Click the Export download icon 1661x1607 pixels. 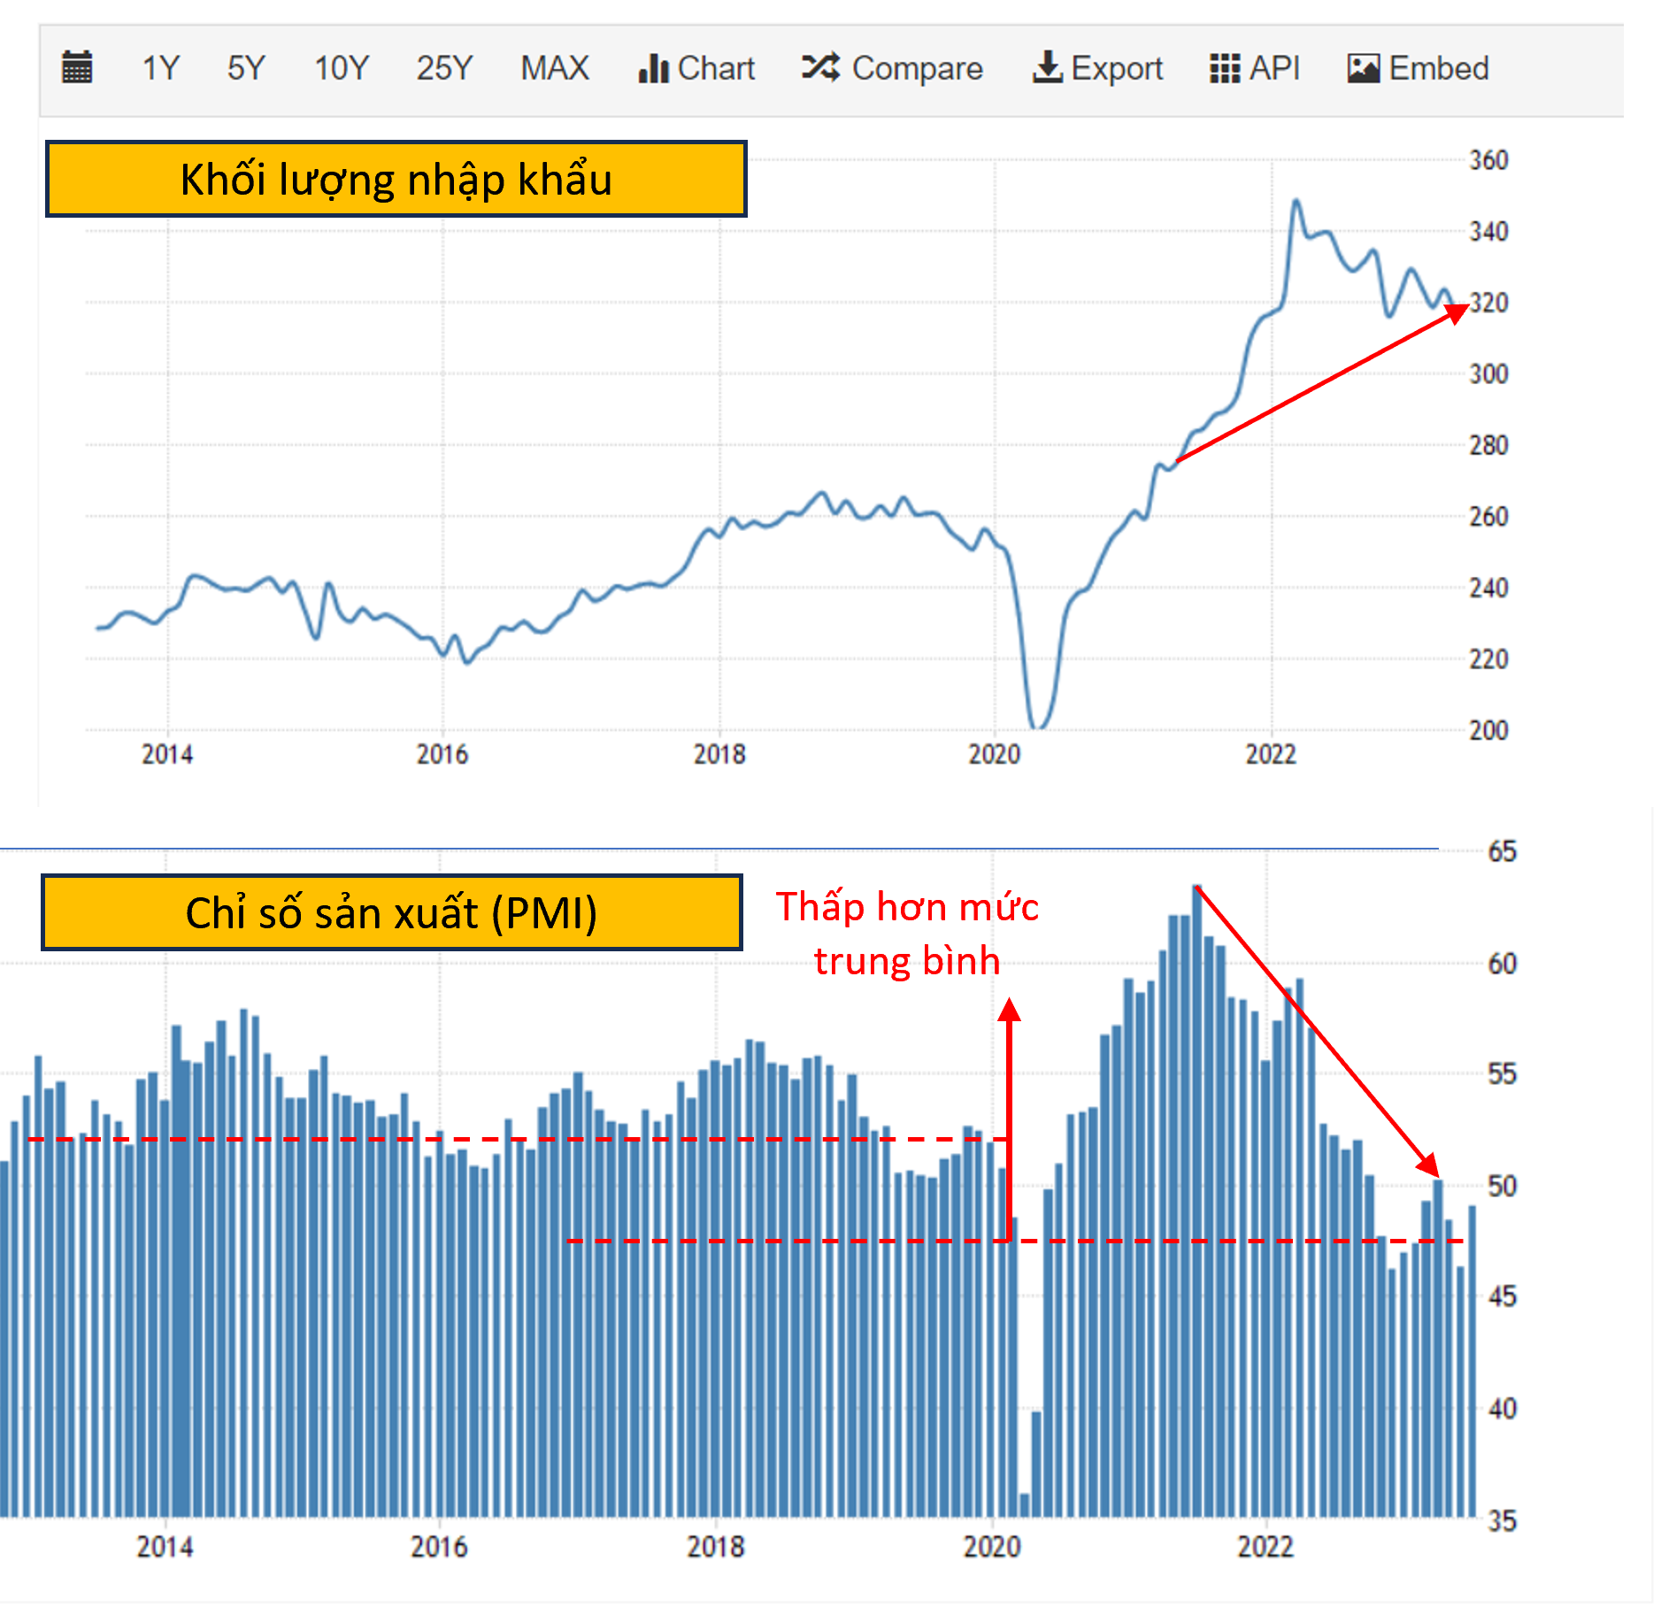pyautogui.click(x=1048, y=68)
